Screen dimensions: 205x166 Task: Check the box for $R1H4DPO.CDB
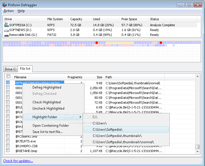coord(8,145)
